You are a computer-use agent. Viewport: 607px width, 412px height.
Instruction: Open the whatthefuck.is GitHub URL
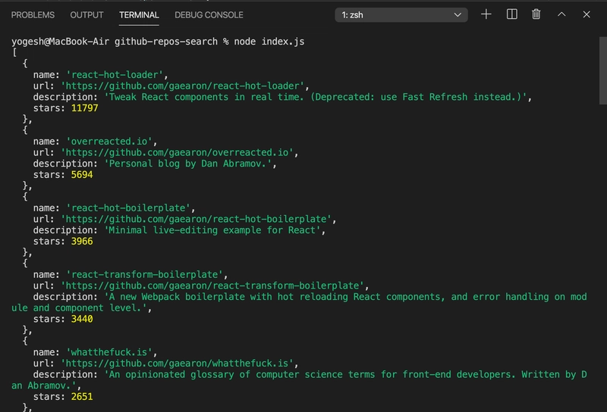click(179, 364)
